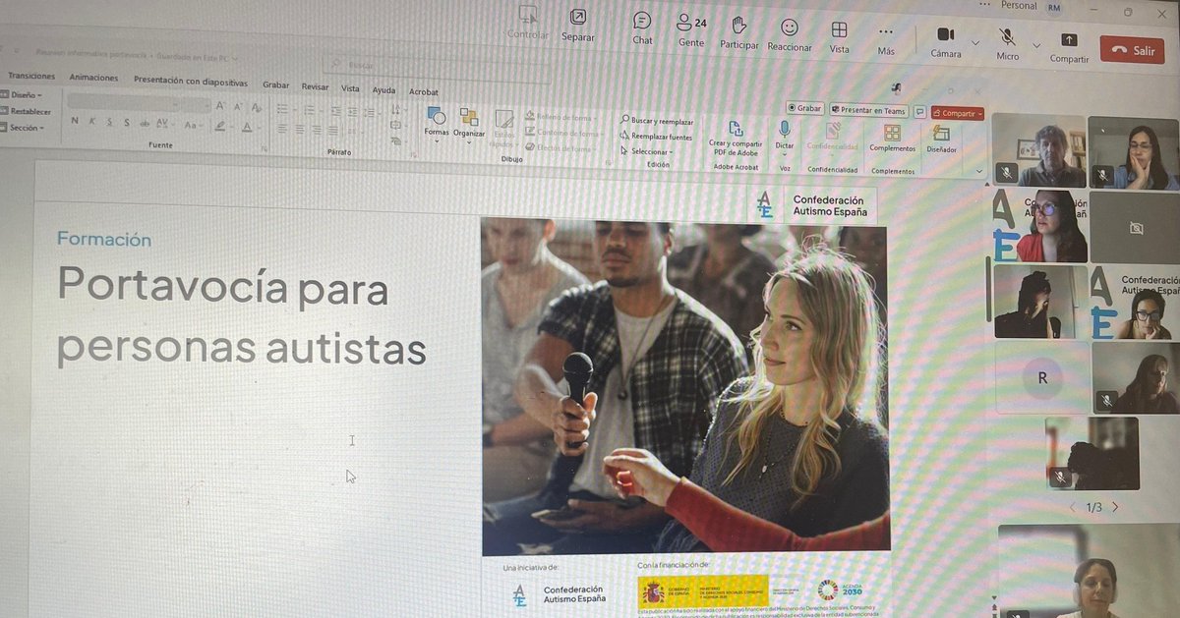
Task: Toggle underline S formatting
Action: pos(109,122)
